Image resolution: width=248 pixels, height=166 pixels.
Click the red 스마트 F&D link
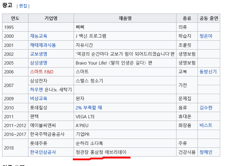coord(42,72)
